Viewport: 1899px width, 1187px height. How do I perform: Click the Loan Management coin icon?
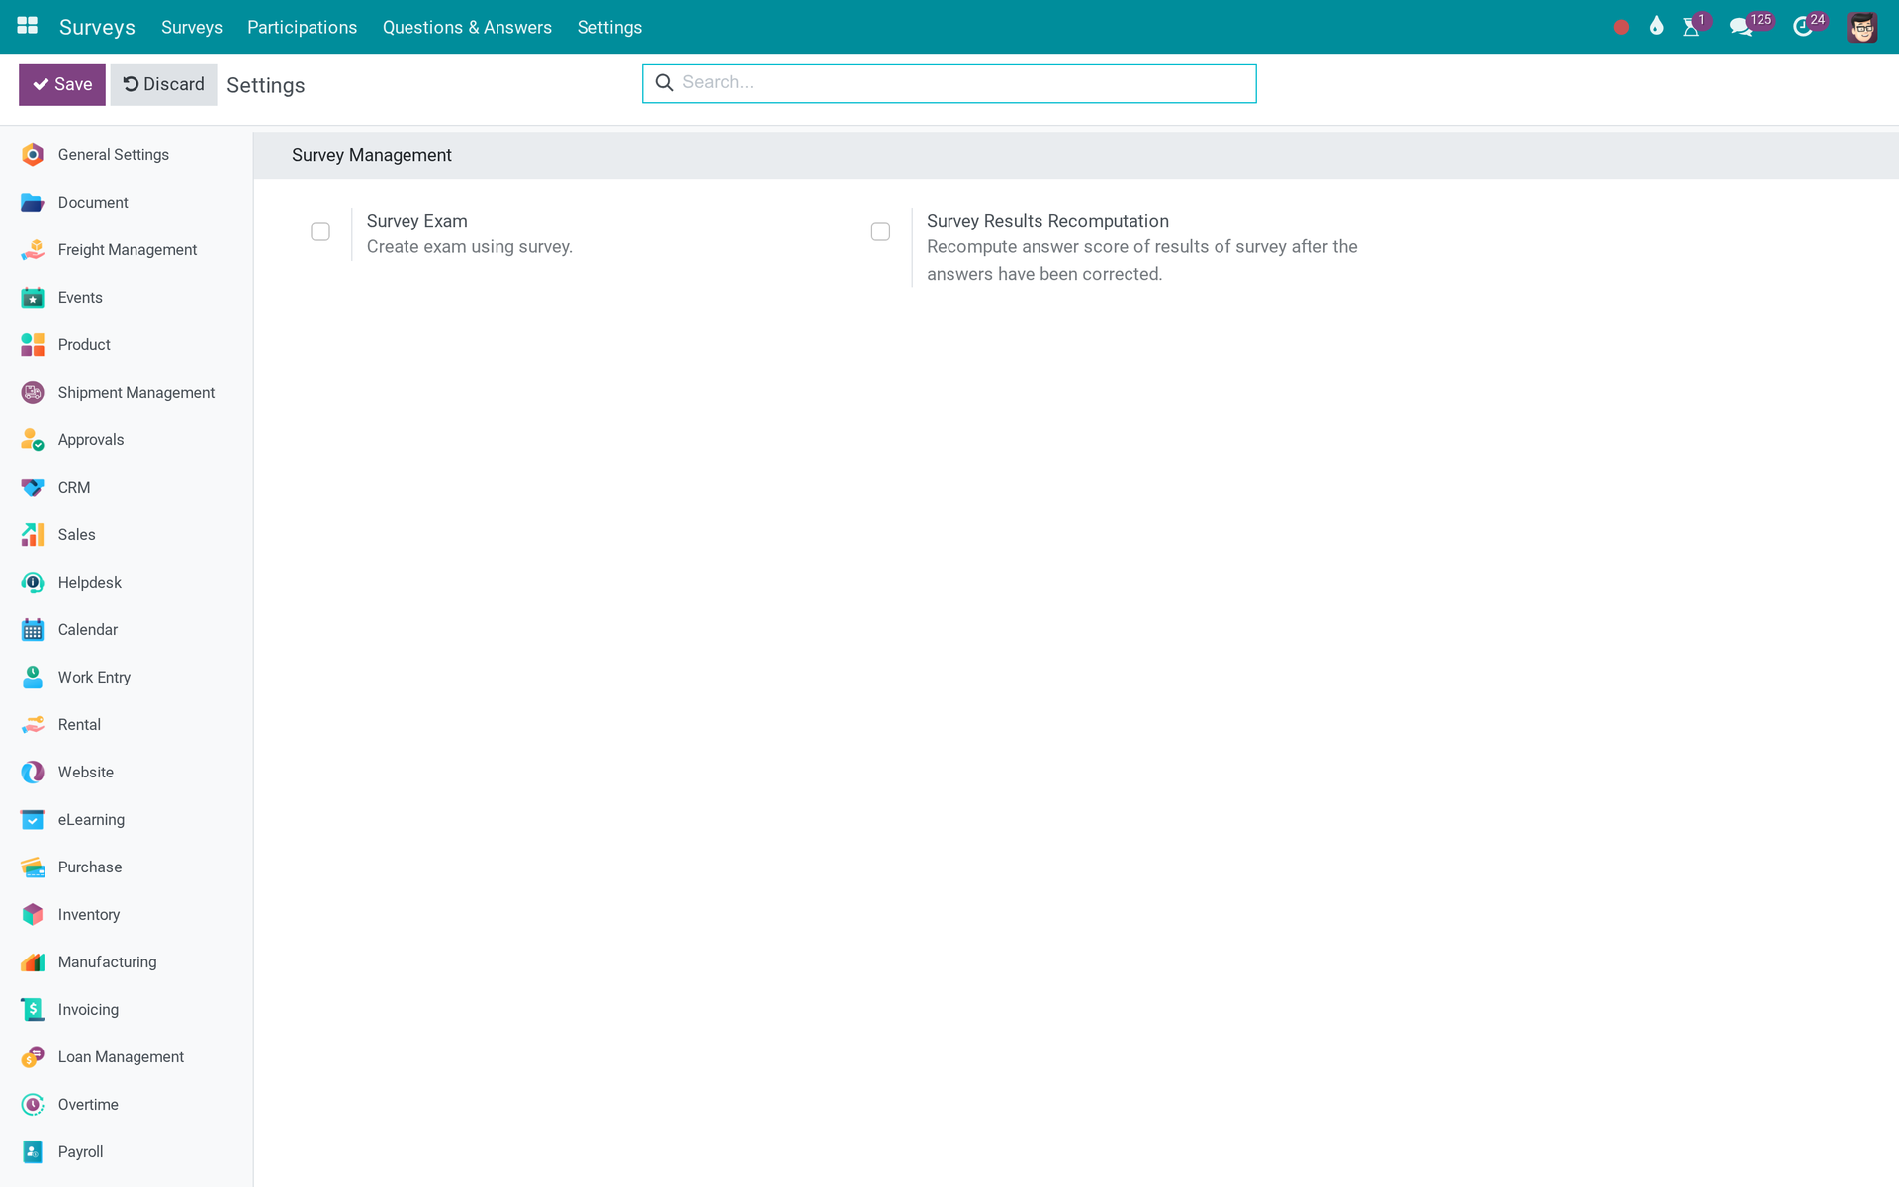tap(33, 1056)
